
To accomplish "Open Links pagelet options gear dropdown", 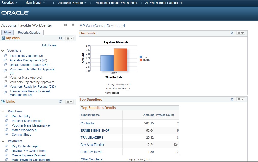I will pyautogui.click(x=69, y=102).
